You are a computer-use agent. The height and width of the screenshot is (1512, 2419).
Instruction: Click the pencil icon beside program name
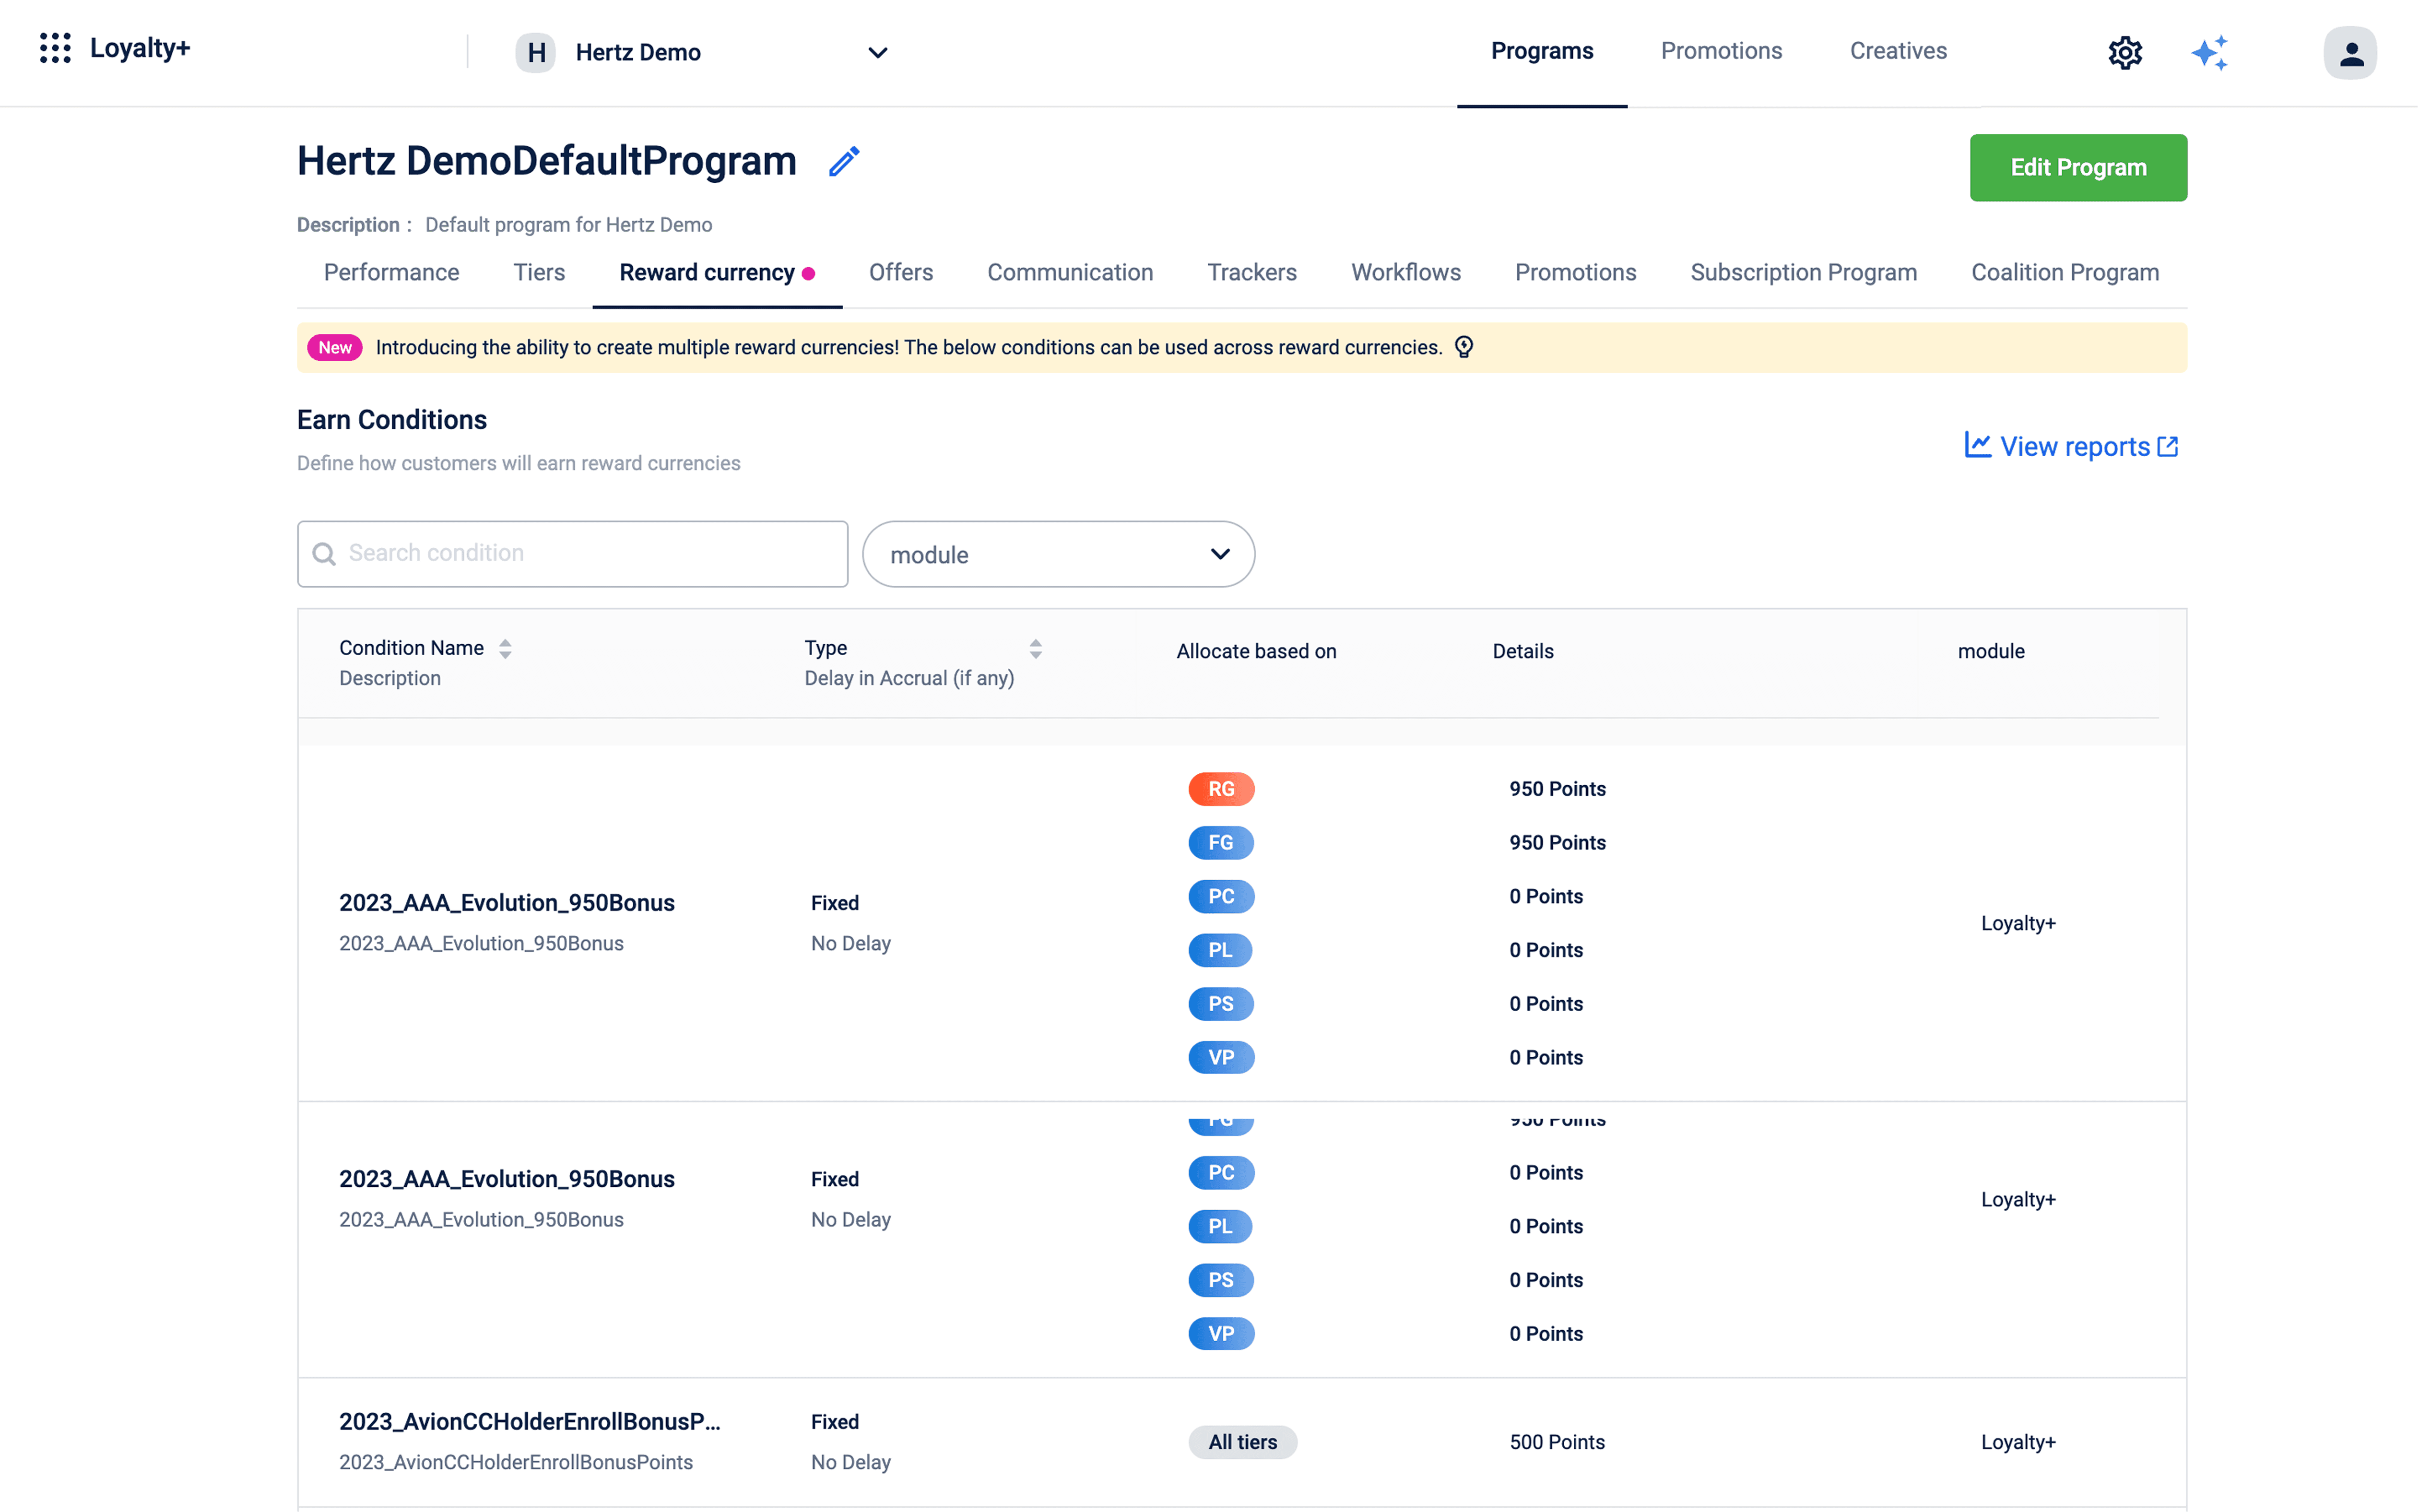844,161
